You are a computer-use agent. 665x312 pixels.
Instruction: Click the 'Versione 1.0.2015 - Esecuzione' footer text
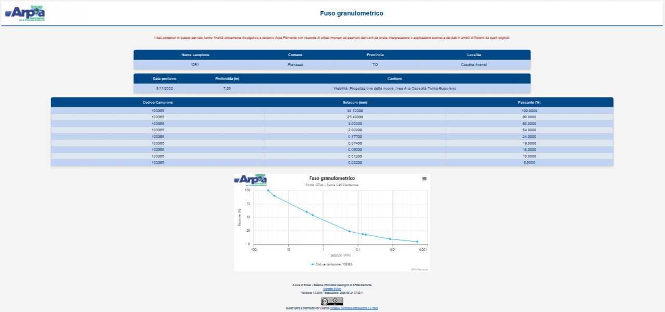click(x=332, y=293)
